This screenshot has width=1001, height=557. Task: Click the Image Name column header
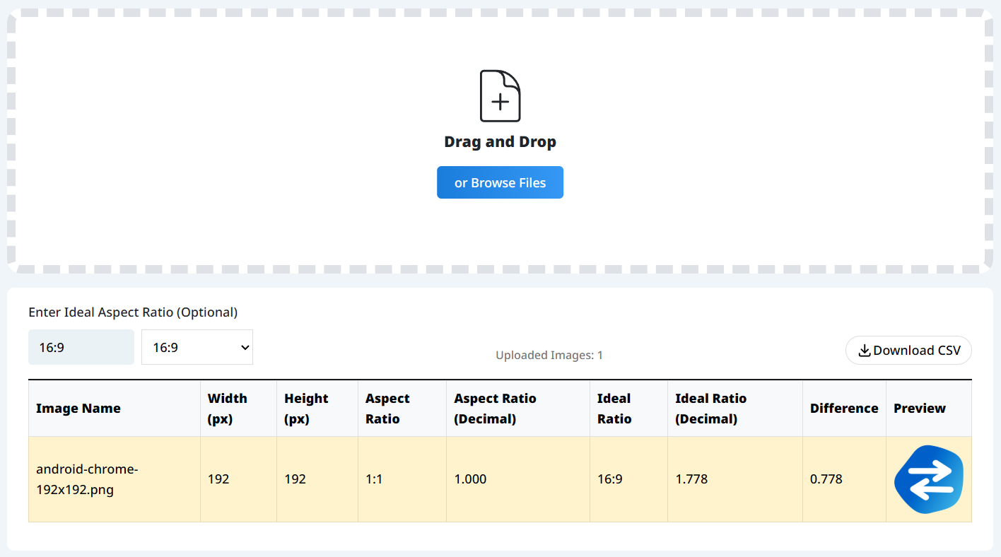click(x=115, y=409)
